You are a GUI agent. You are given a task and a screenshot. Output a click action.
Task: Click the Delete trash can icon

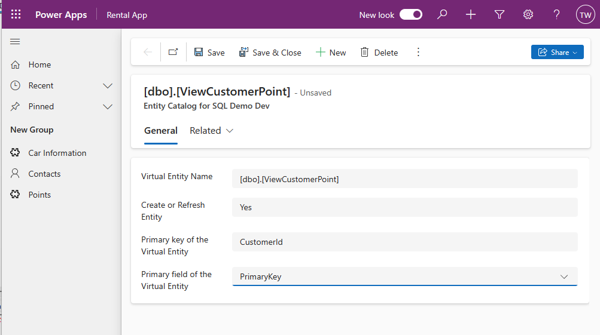pyautogui.click(x=365, y=52)
